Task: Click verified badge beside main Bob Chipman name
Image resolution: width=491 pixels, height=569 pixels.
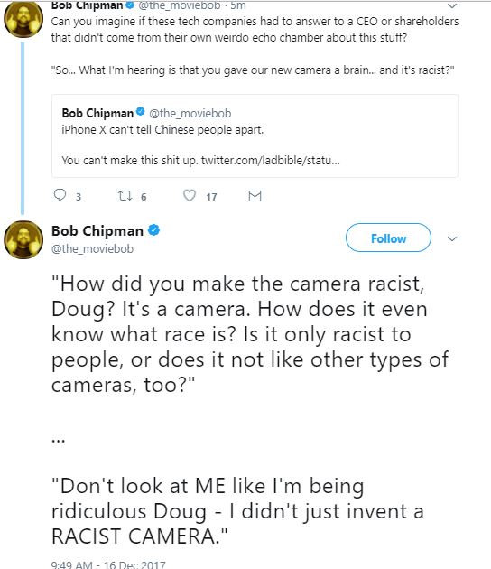Action: point(154,230)
